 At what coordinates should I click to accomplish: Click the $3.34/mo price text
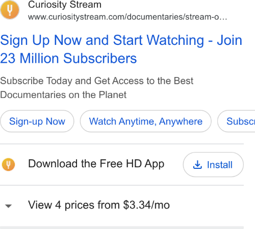tap(146, 205)
